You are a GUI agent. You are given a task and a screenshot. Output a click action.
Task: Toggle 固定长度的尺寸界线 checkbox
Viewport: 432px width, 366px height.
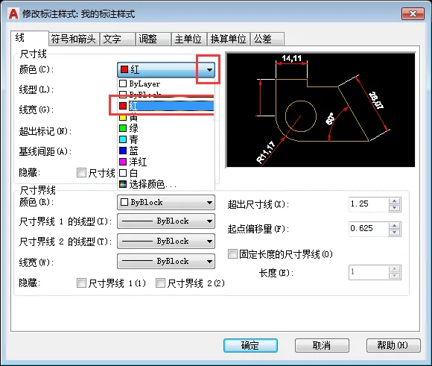tap(232, 253)
